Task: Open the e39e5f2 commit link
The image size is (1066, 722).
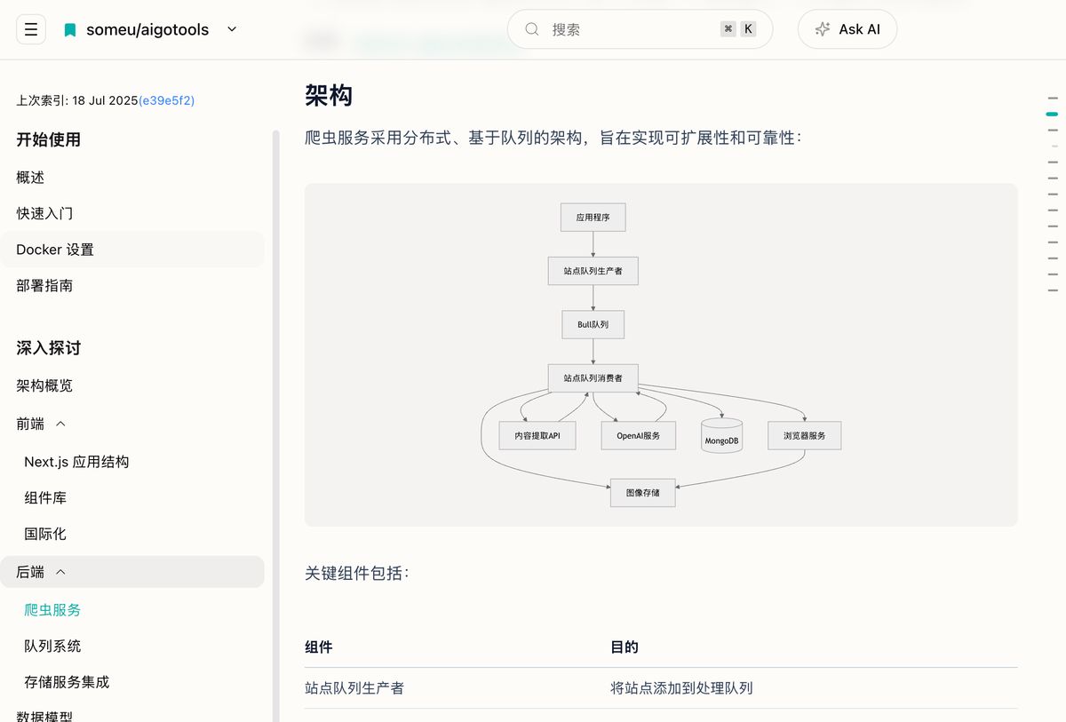Action: [168, 100]
